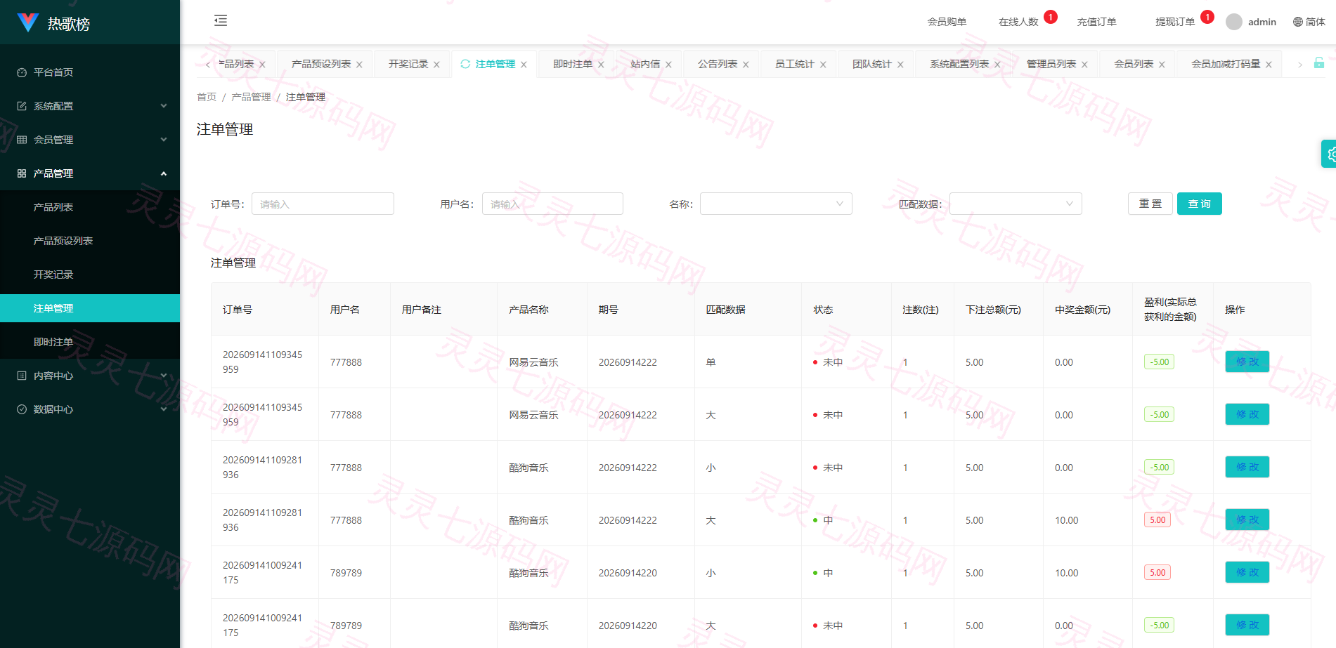
Task: Refresh via the 注单管理 tab reload icon
Action: coord(465,64)
